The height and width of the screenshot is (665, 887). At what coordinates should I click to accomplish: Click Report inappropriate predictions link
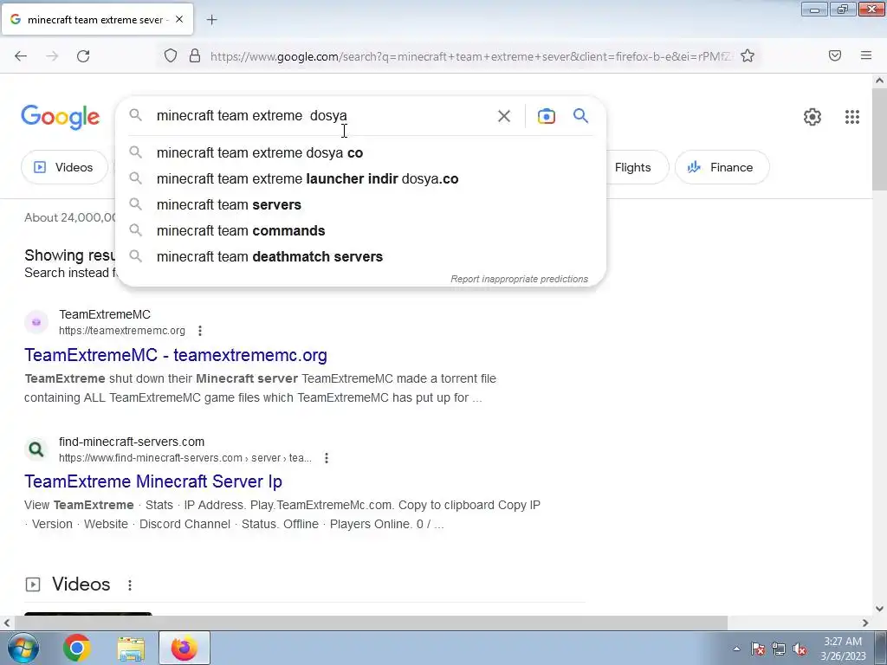(519, 279)
